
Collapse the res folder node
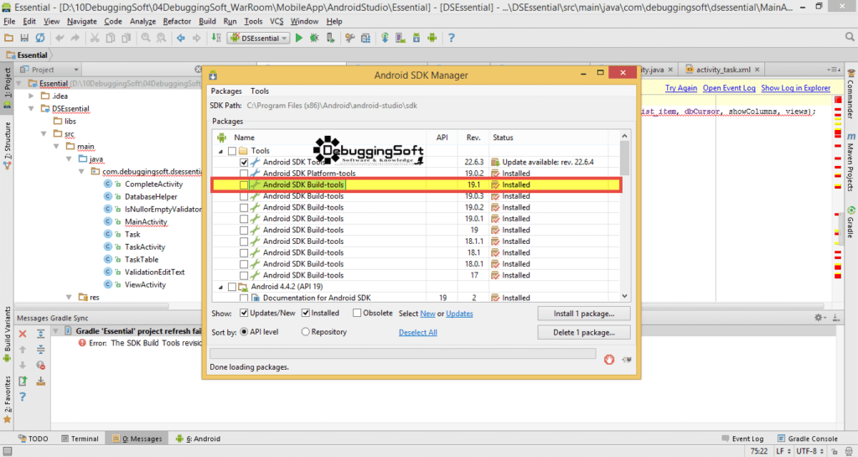point(69,297)
